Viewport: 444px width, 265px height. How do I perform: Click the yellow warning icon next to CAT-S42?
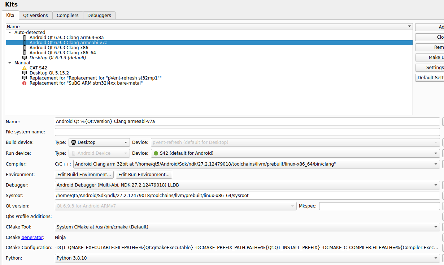click(x=25, y=68)
